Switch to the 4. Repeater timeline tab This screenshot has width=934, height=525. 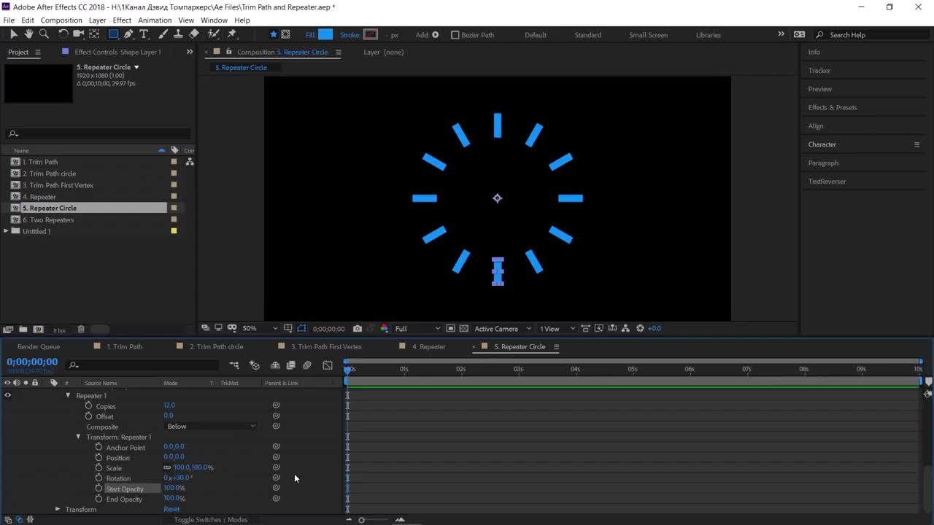coord(428,346)
